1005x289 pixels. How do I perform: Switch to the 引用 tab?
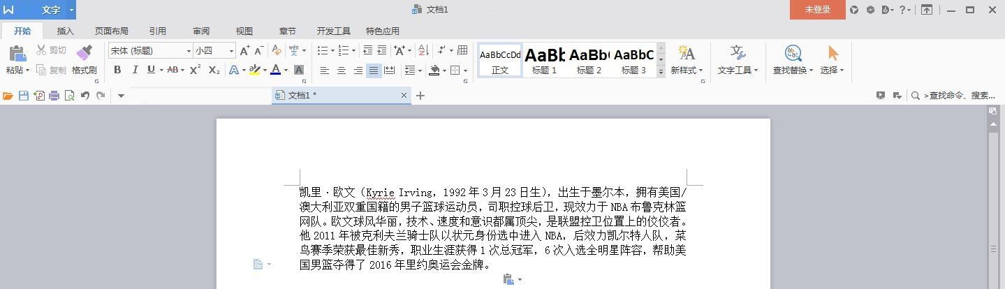157,31
